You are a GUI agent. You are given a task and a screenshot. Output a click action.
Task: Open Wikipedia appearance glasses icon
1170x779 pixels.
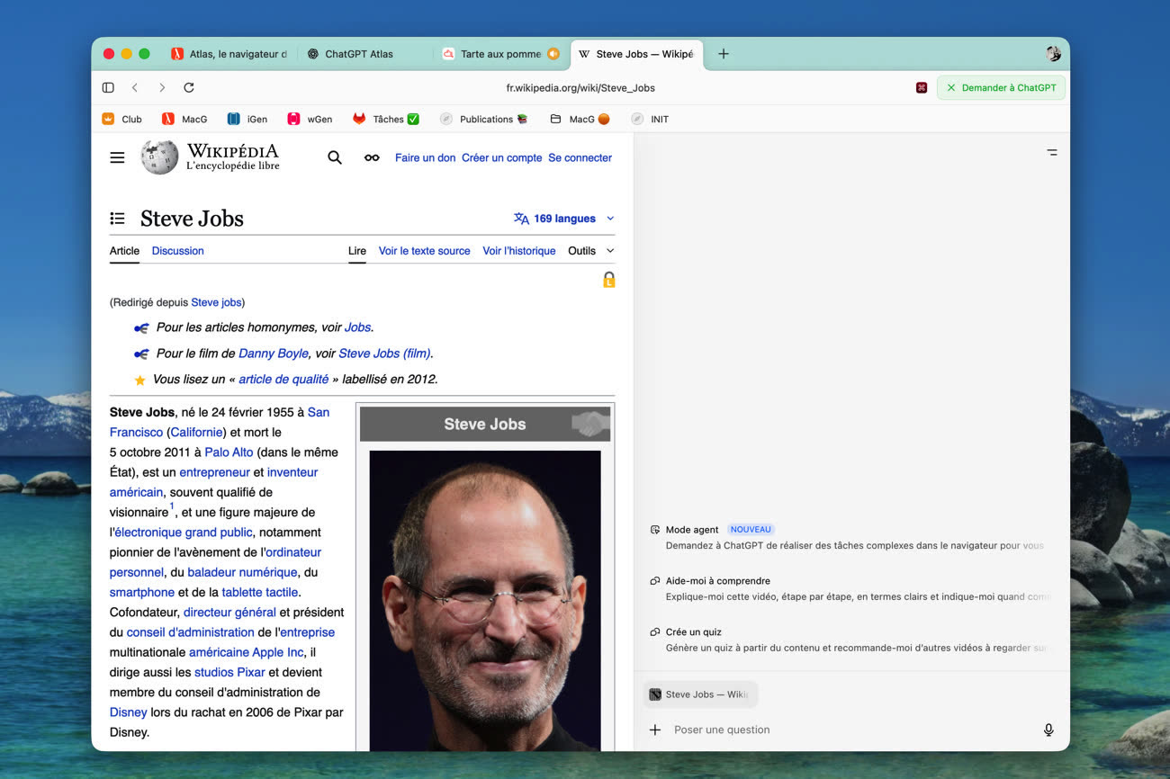372,157
